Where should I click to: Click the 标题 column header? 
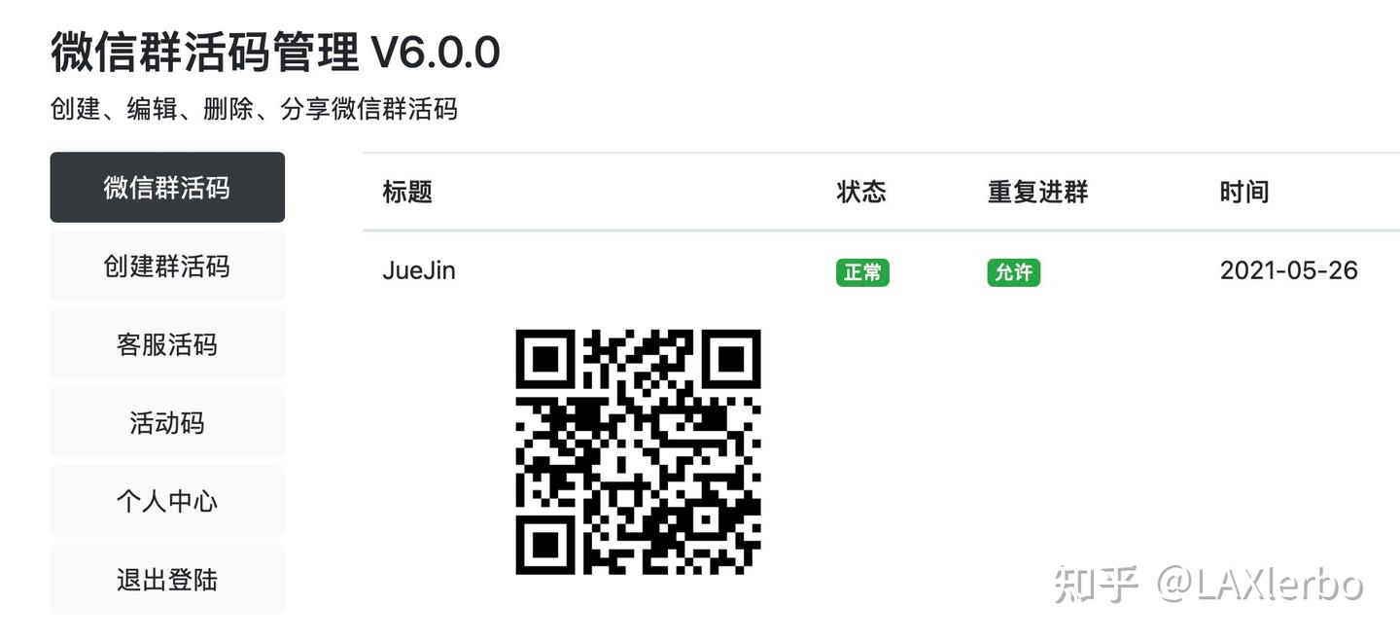(x=407, y=192)
